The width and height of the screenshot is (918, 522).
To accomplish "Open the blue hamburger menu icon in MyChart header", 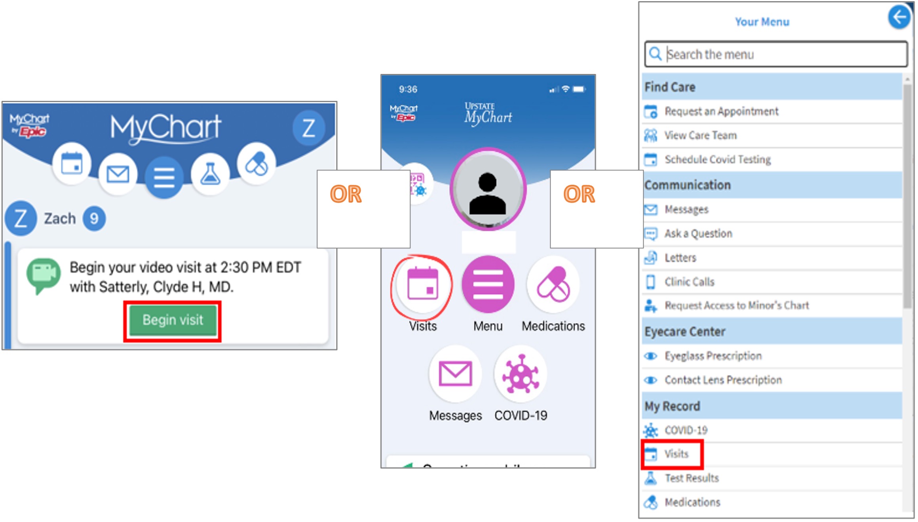I will [164, 178].
